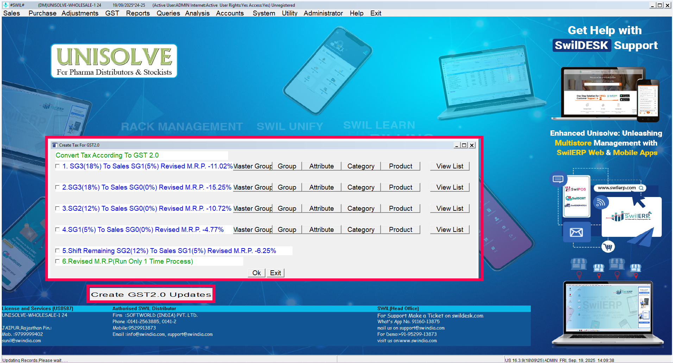Tick the 4.SG1(5%) to SG0(0%) checkbox
Screen dimensions: 673x363
57,230
